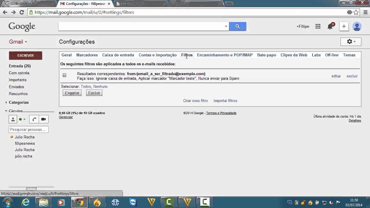Click the chat person status icon
Screen dimensions: 370x208
coord(13,119)
